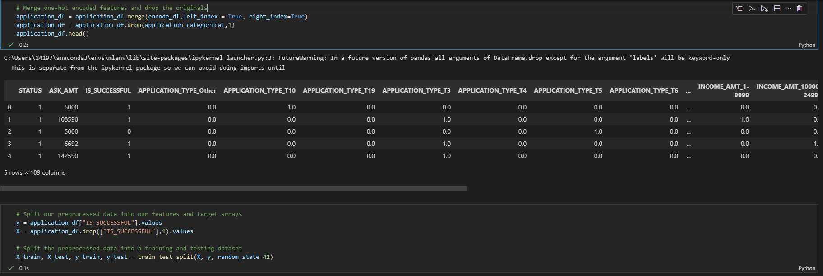
Task: Click the 0.1s execution time label
Action: point(24,268)
